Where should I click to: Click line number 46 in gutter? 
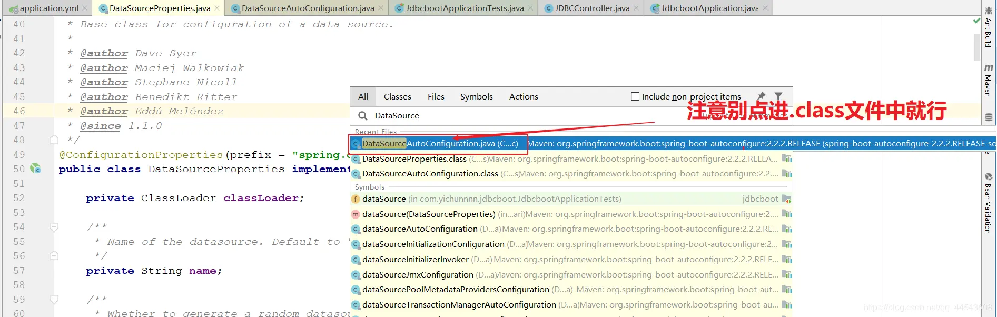pyautogui.click(x=19, y=111)
